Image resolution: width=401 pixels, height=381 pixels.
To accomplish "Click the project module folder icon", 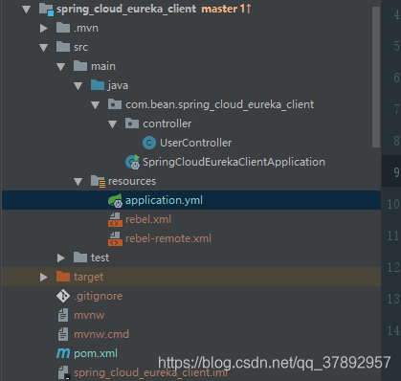I will tap(46, 9).
